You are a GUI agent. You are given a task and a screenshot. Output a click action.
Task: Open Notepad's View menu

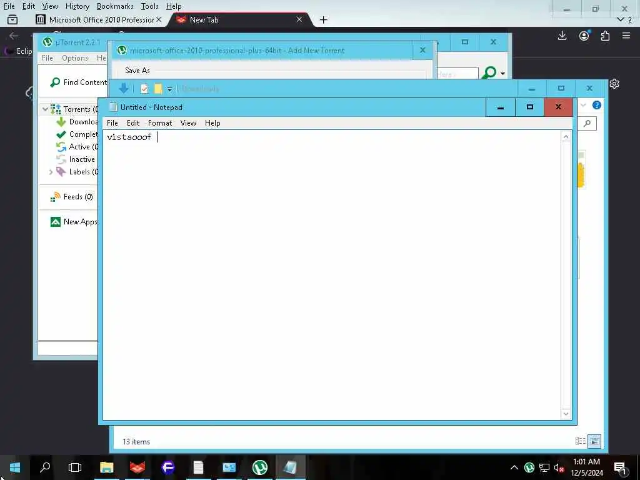pyautogui.click(x=188, y=123)
